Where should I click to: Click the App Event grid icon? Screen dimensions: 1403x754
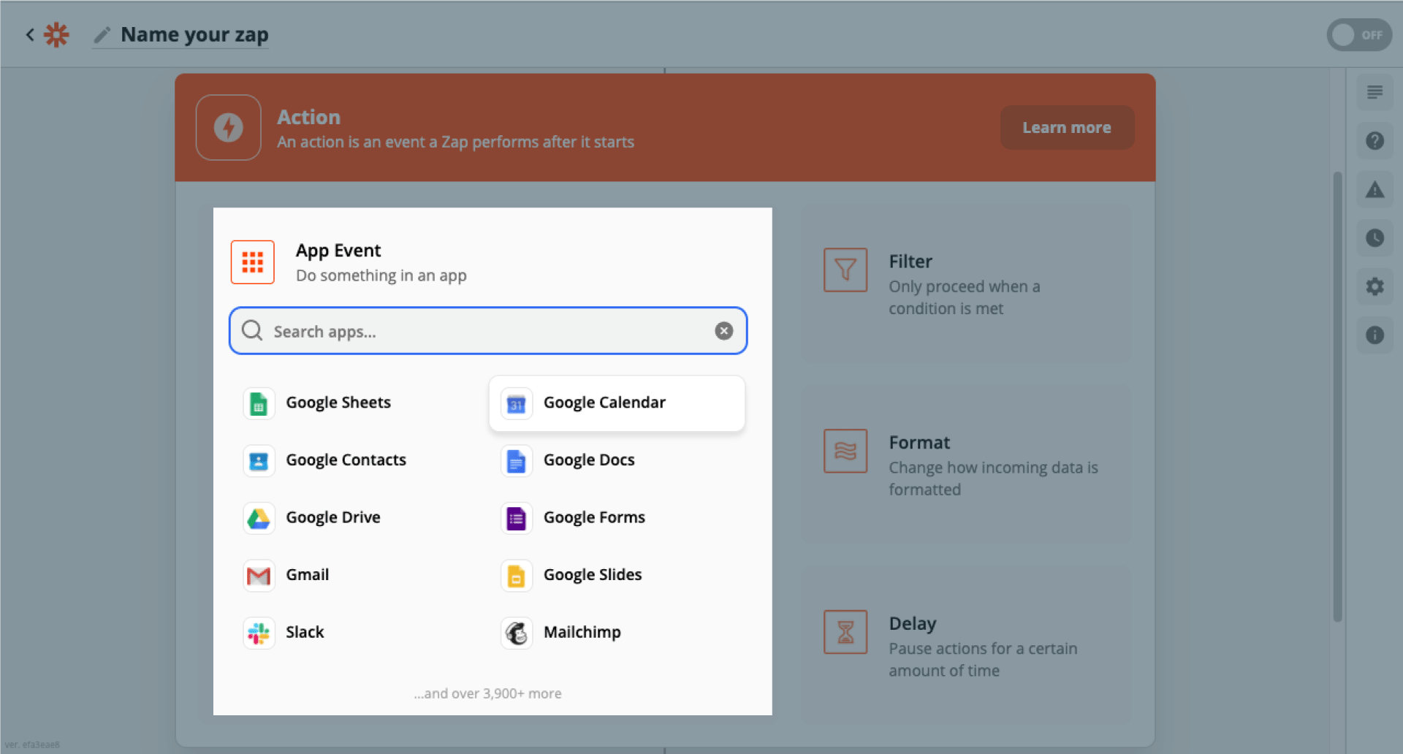pos(253,262)
